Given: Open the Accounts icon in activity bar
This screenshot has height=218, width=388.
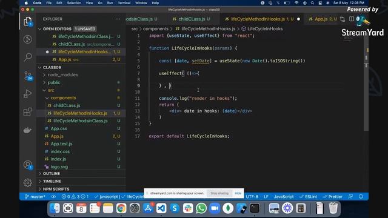Looking at the screenshot, I should (x=28, y=165).
